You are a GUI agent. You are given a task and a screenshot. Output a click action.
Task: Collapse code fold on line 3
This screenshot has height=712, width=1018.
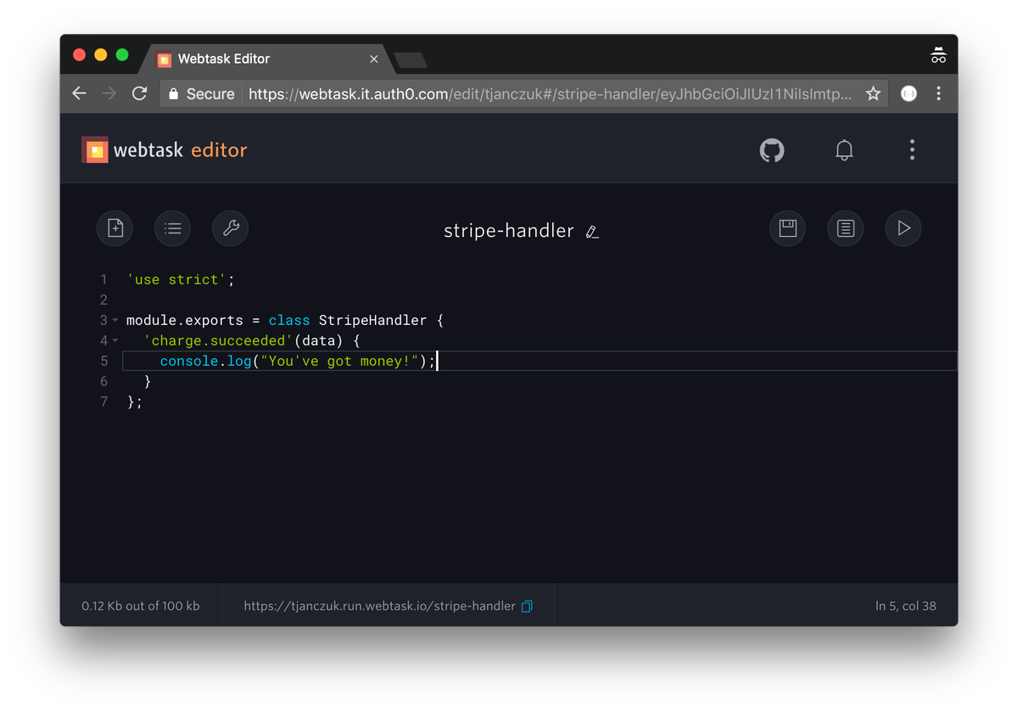[115, 320]
